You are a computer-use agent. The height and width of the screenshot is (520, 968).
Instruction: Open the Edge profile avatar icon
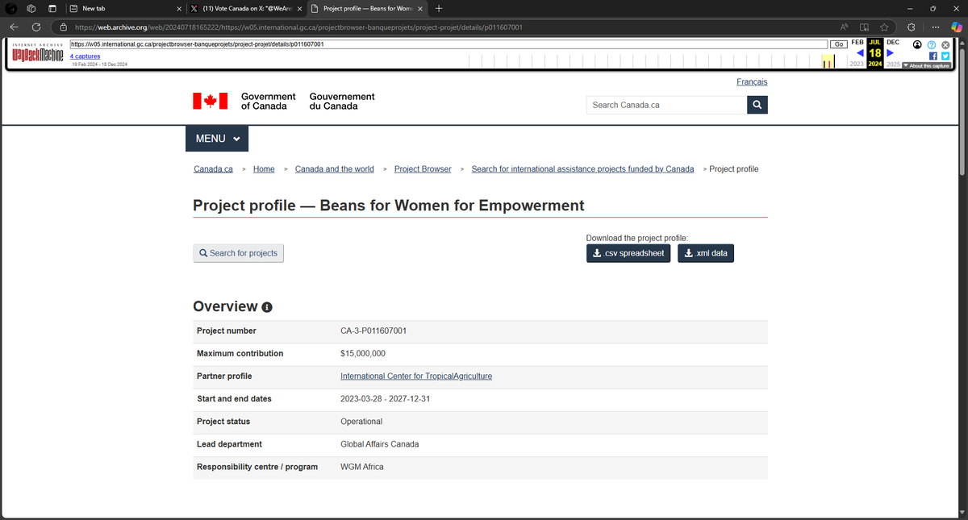pyautogui.click(x=10, y=8)
